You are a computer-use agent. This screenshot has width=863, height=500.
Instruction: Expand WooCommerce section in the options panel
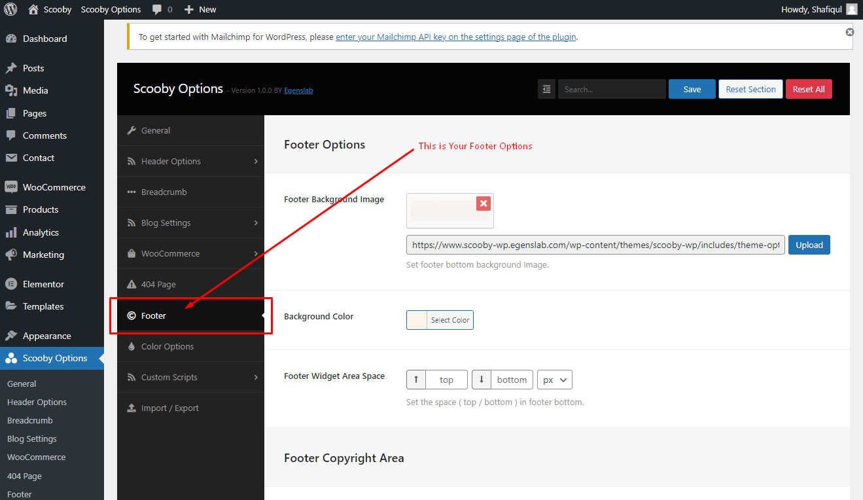click(x=190, y=253)
